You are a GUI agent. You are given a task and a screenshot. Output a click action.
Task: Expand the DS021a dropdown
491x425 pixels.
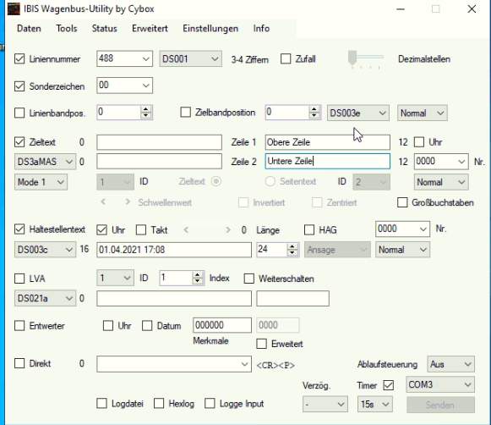click(45, 298)
